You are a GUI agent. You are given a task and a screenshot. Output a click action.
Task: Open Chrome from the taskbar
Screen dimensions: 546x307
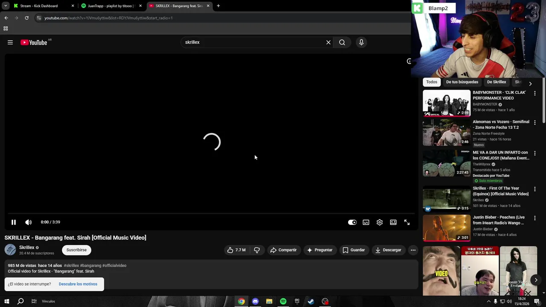tap(241, 301)
